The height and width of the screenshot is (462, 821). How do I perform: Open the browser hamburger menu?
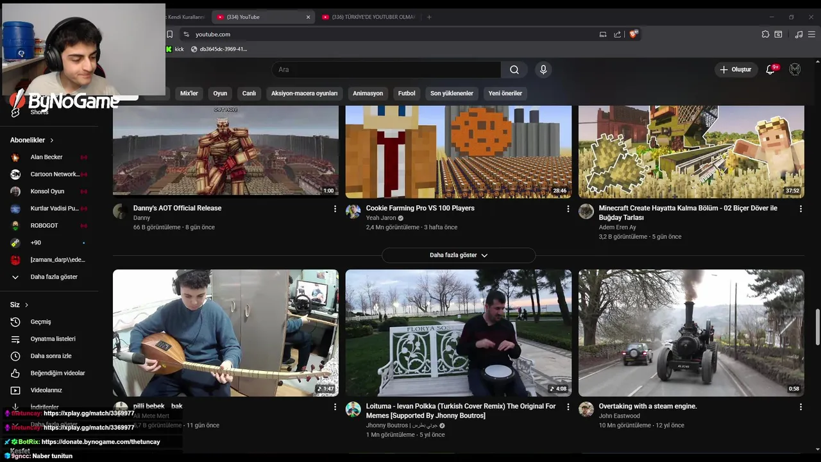point(813,34)
